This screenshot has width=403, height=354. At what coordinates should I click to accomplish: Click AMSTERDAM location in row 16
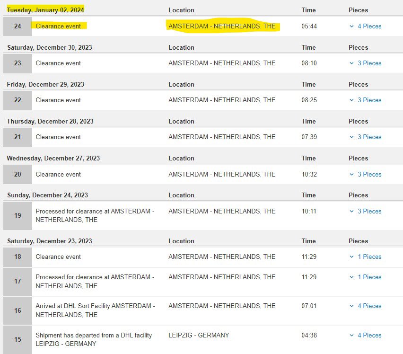point(222,306)
